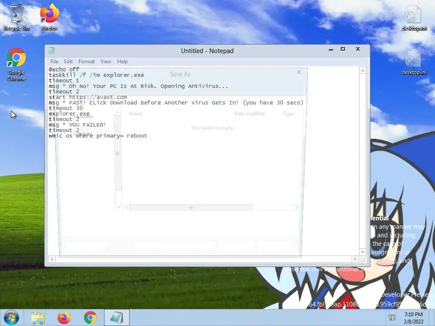Click the Date modified column header in Save As
Screen dimensions: 435x326
click(x=249, y=114)
